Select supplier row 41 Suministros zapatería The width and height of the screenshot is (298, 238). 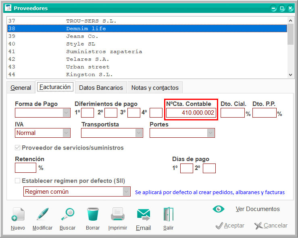(147, 52)
